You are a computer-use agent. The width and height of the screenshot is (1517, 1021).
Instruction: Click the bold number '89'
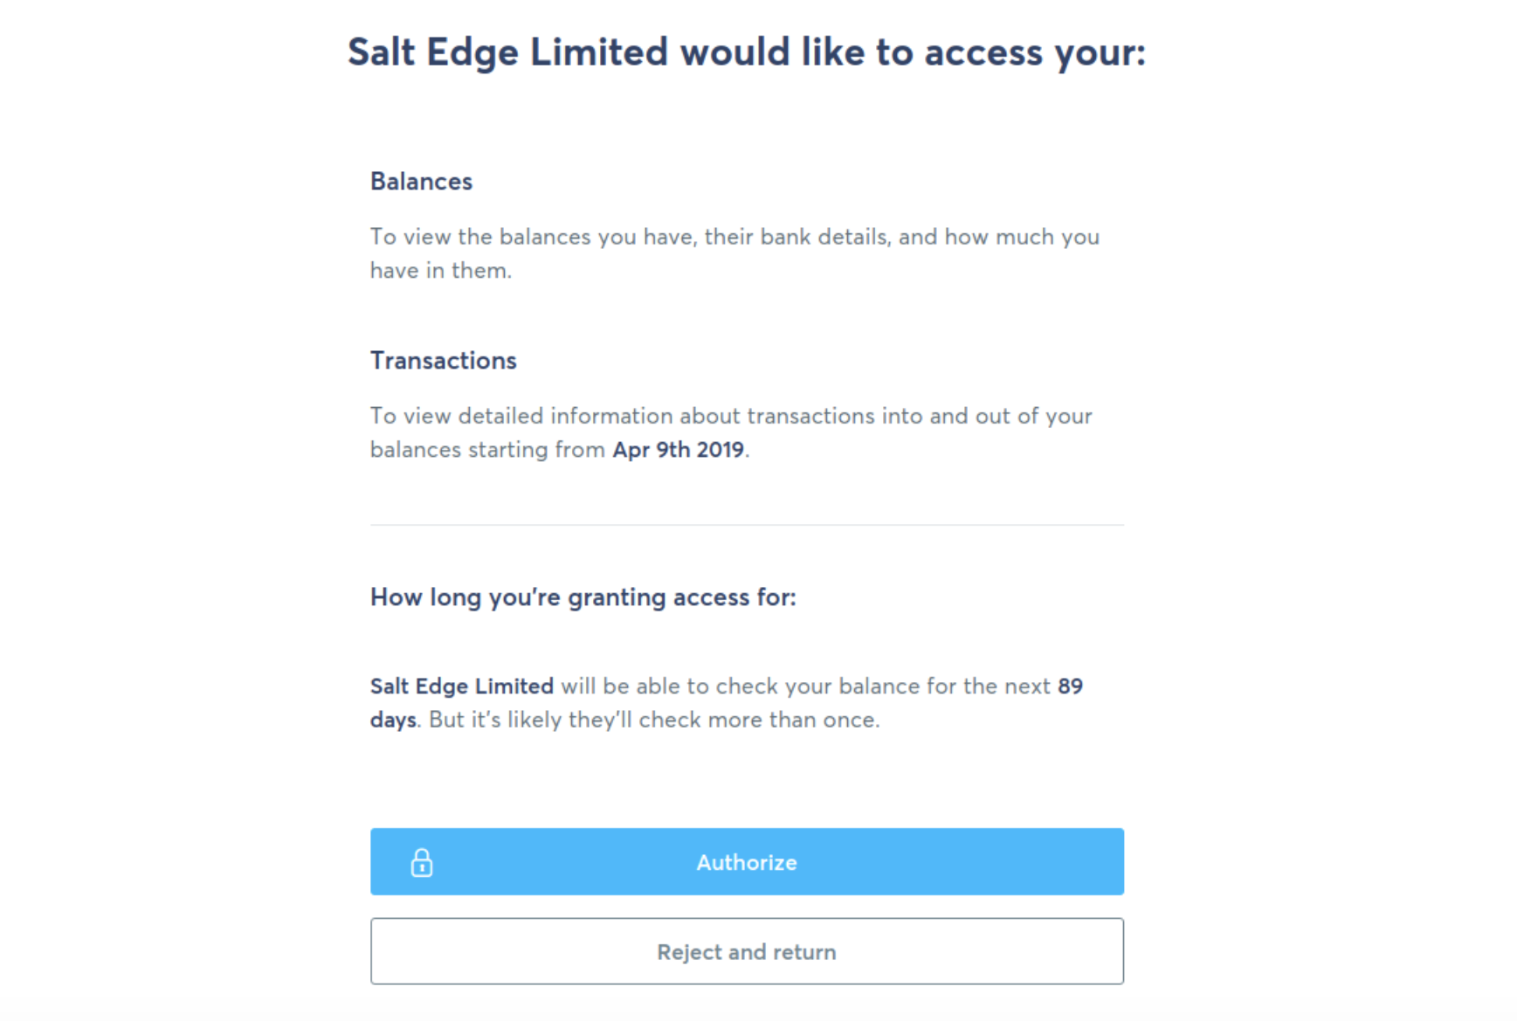pyautogui.click(x=1070, y=686)
